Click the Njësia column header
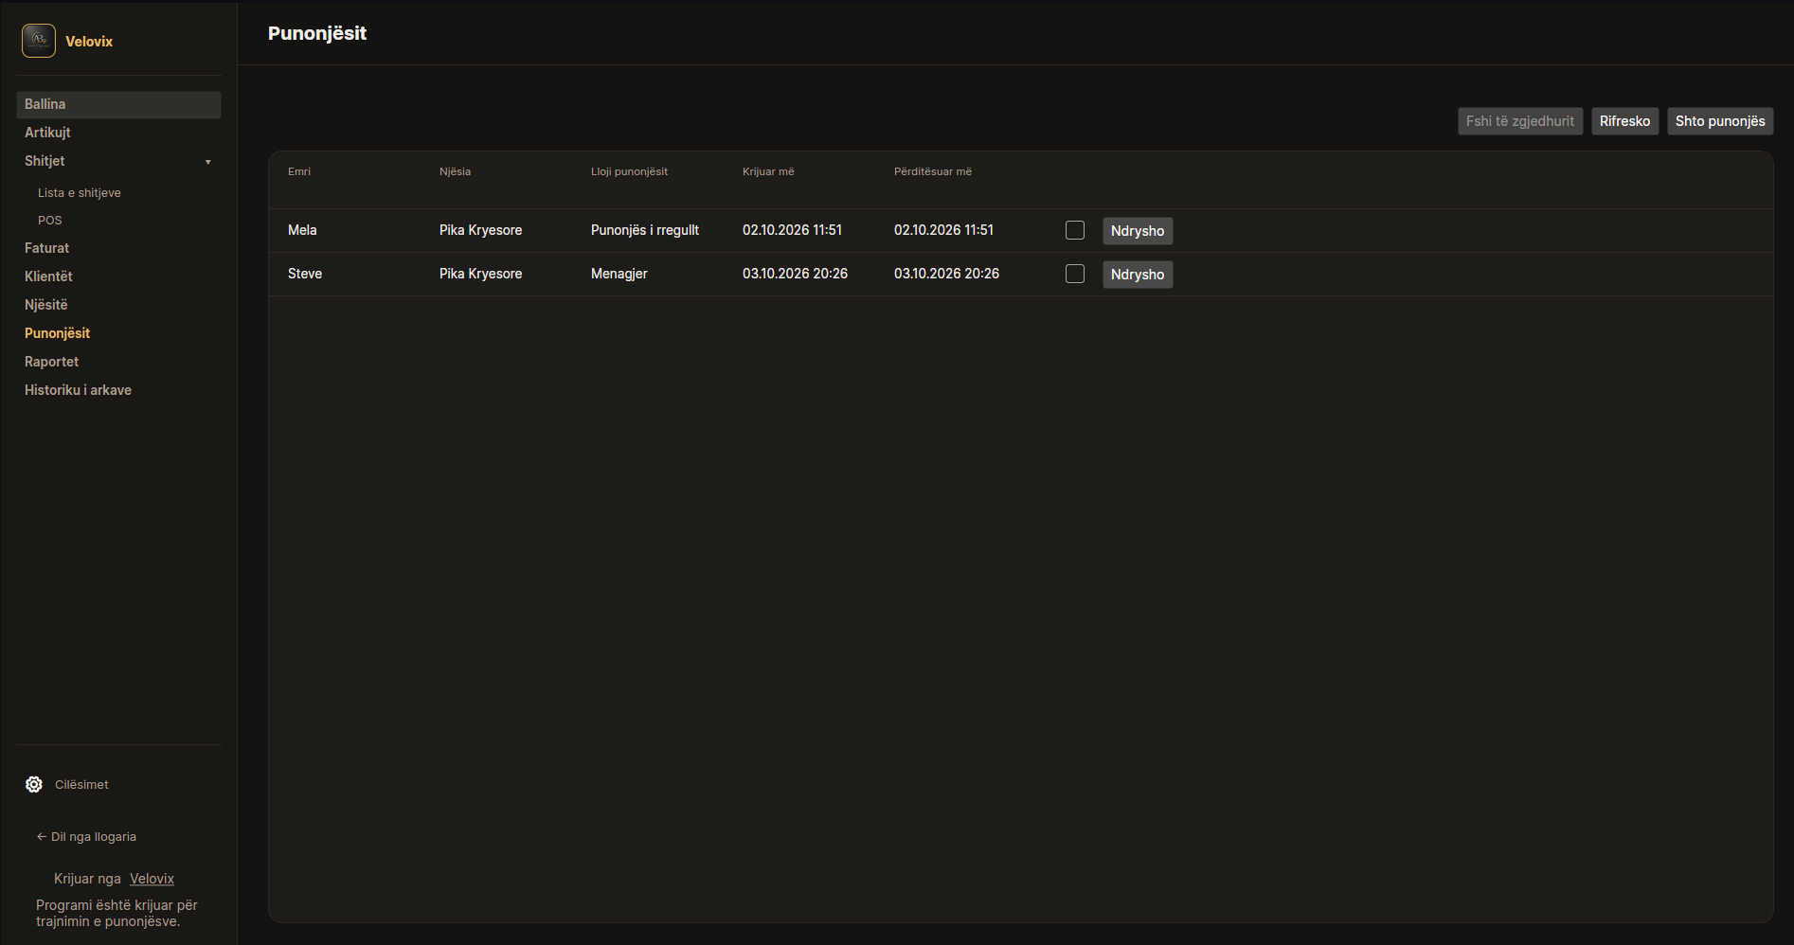 (455, 171)
